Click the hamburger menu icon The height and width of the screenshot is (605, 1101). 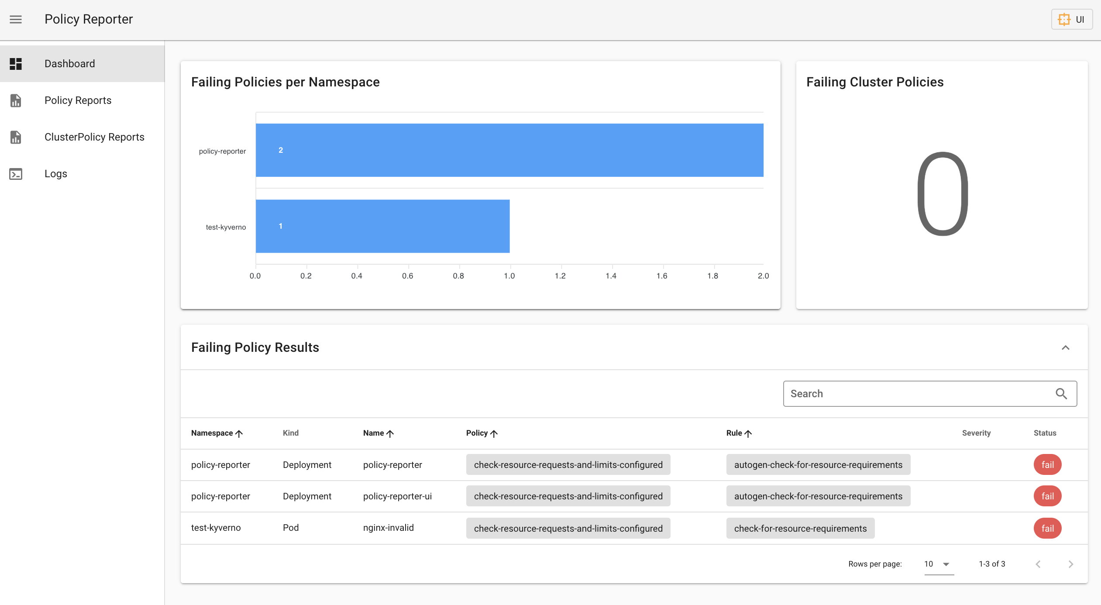click(16, 19)
